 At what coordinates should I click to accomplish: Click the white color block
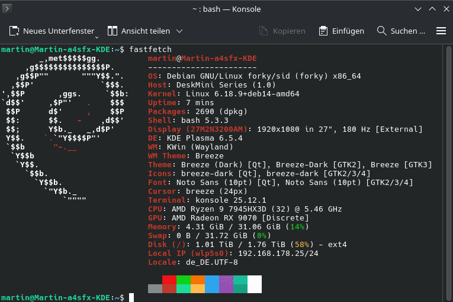pos(255,284)
